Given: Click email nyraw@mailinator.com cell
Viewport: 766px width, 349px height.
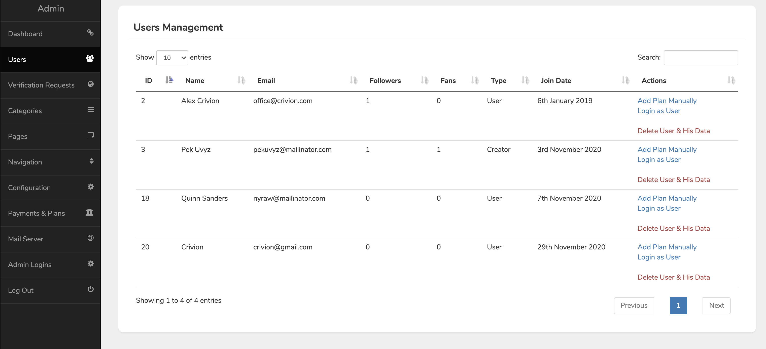Looking at the screenshot, I should [x=289, y=198].
